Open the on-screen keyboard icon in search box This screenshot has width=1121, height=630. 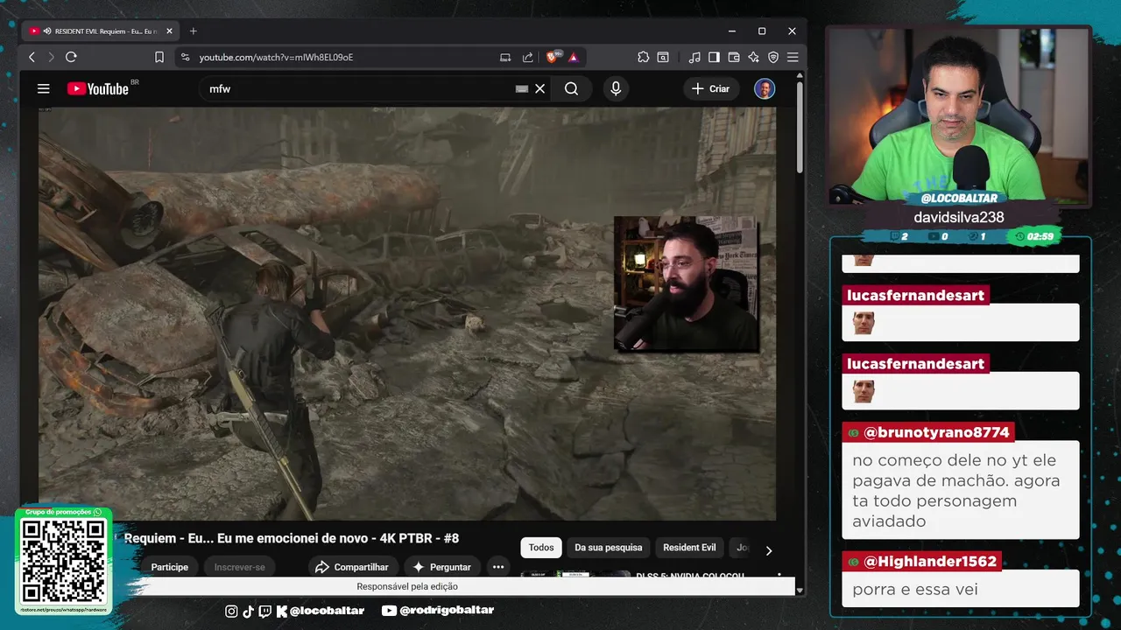(522, 88)
